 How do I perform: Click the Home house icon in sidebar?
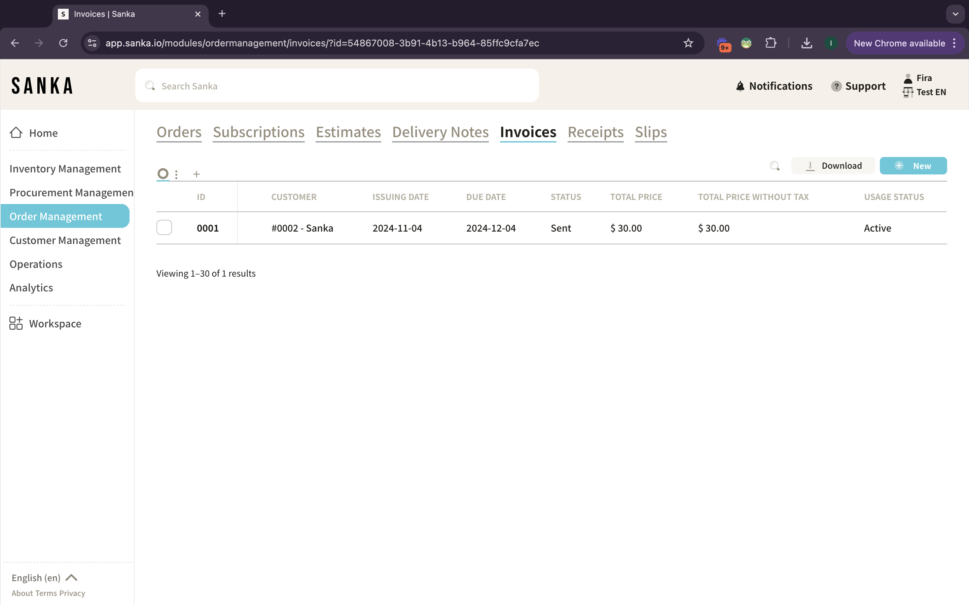tap(16, 132)
